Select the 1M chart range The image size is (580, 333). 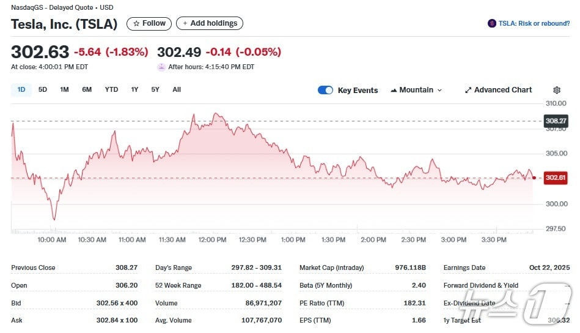[64, 89]
